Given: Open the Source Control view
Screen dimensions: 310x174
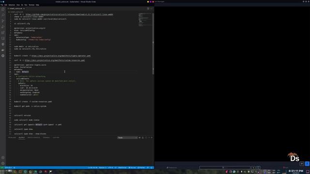Looking at the screenshot, I should click(x=3, y=21).
